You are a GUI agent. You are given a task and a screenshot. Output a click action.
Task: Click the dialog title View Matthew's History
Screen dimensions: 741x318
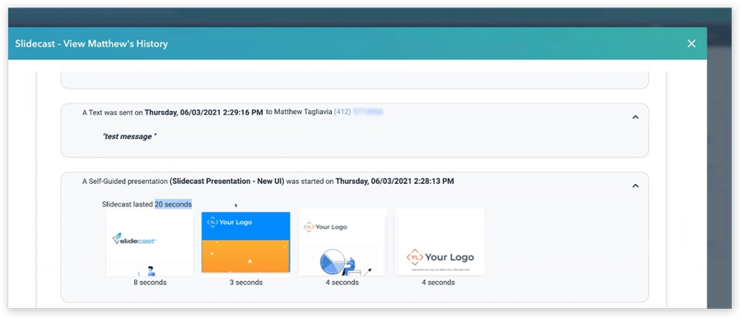(x=115, y=44)
